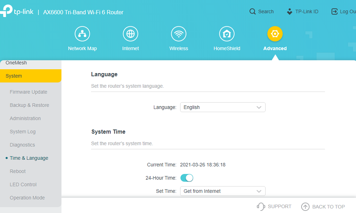Select the System section in the sidebar
This screenshot has width=356, height=213.
(31, 76)
